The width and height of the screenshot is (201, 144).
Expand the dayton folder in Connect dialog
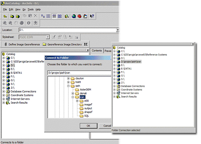tap(68, 78)
